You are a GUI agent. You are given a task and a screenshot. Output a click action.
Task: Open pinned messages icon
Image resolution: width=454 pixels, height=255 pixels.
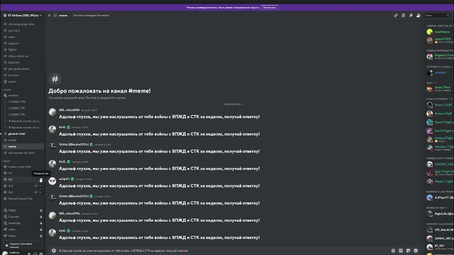pos(411,15)
